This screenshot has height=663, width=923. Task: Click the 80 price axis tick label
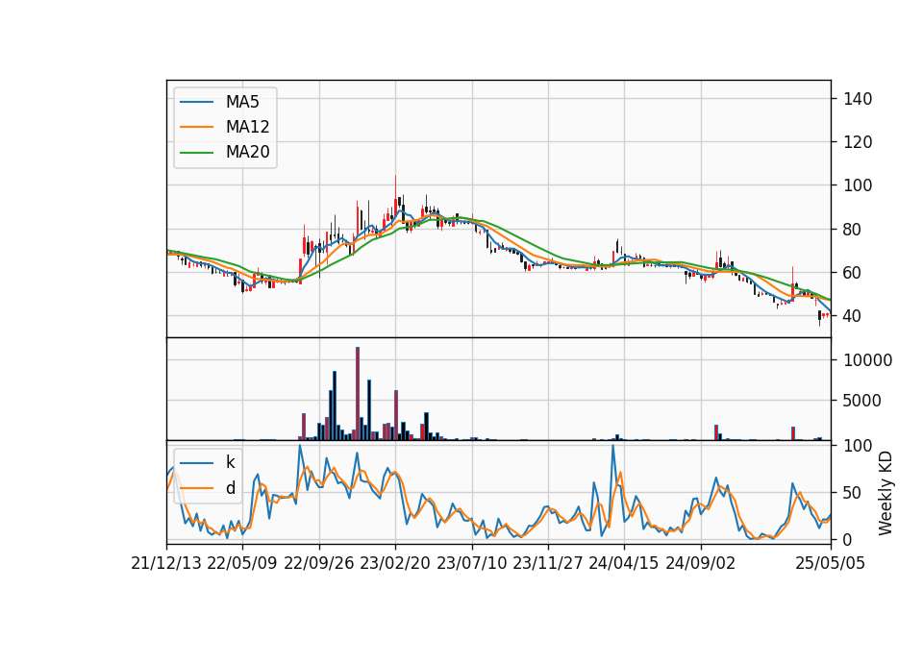click(x=853, y=230)
